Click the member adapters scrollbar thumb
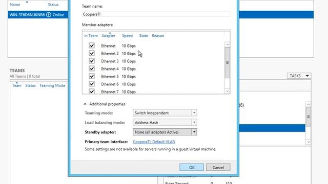The height and width of the screenshot is (184, 328). click(227, 62)
